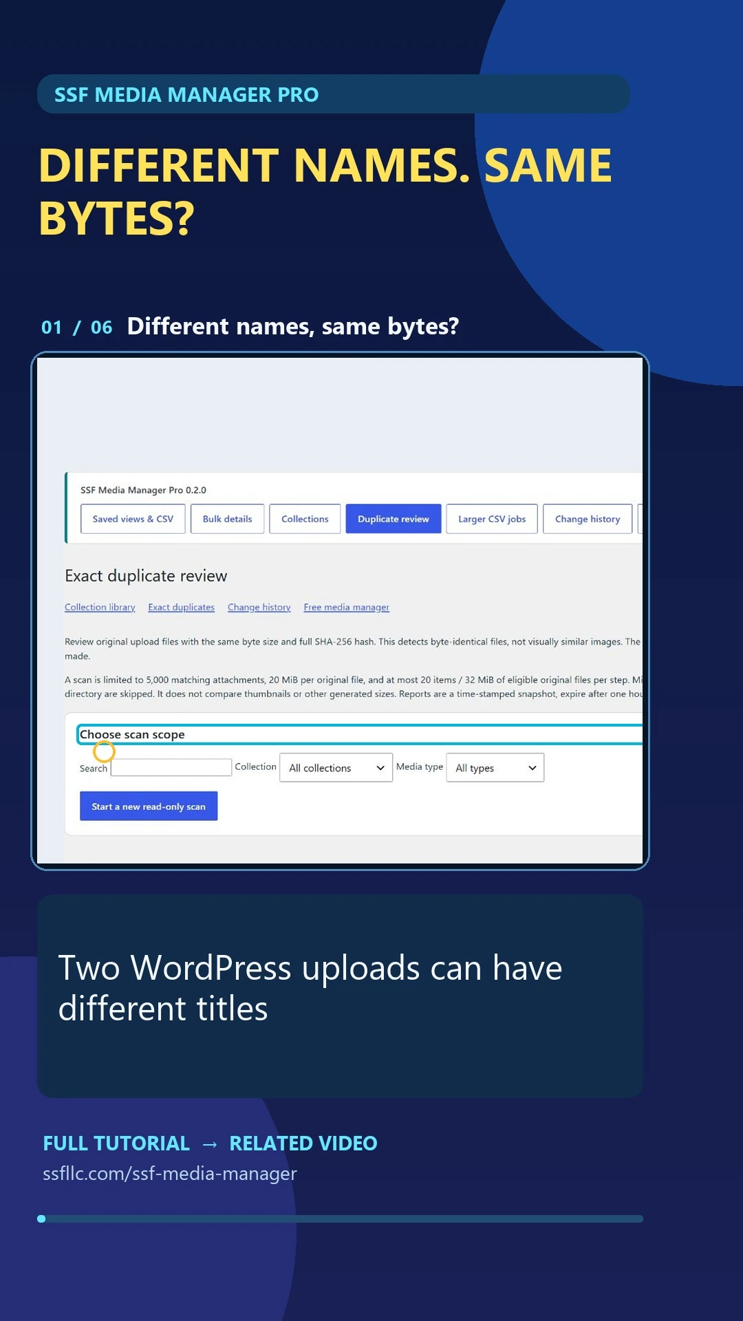Click the SSF MEDIA MANAGER PRO banner
The image size is (743, 1321).
click(334, 94)
